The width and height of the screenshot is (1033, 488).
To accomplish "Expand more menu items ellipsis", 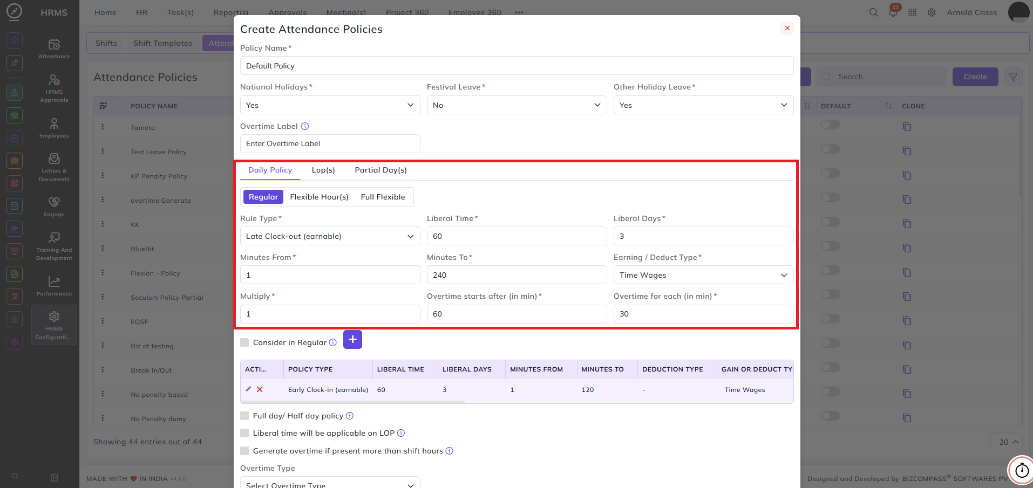I will tap(519, 12).
